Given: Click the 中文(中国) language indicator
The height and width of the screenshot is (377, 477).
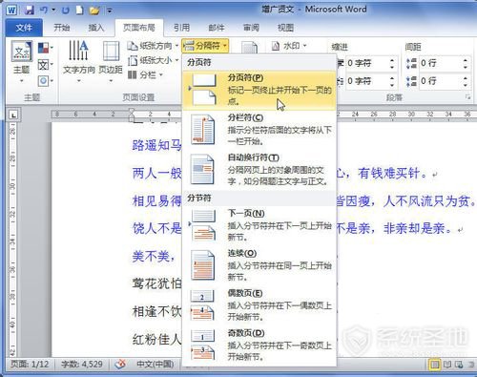Looking at the screenshot, I should pyautogui.click(x=156, y=364).
